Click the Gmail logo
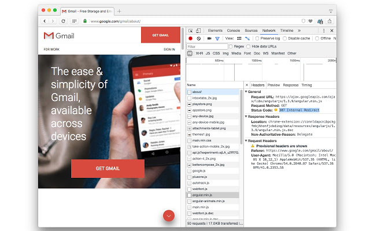This screenshot has width=370, height=231. [59, 36]
